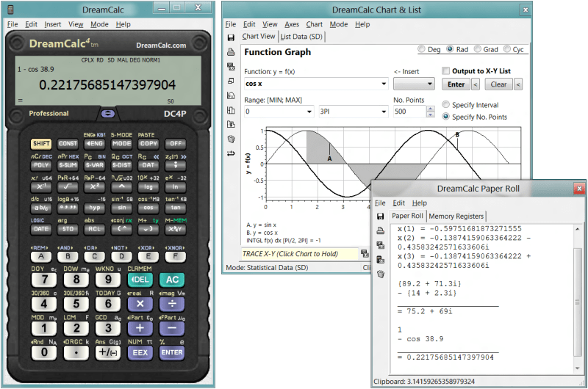Click the blue collapse button below the calculator display
588x389 pixels.
pyautogui.click(x=108, y=113)
